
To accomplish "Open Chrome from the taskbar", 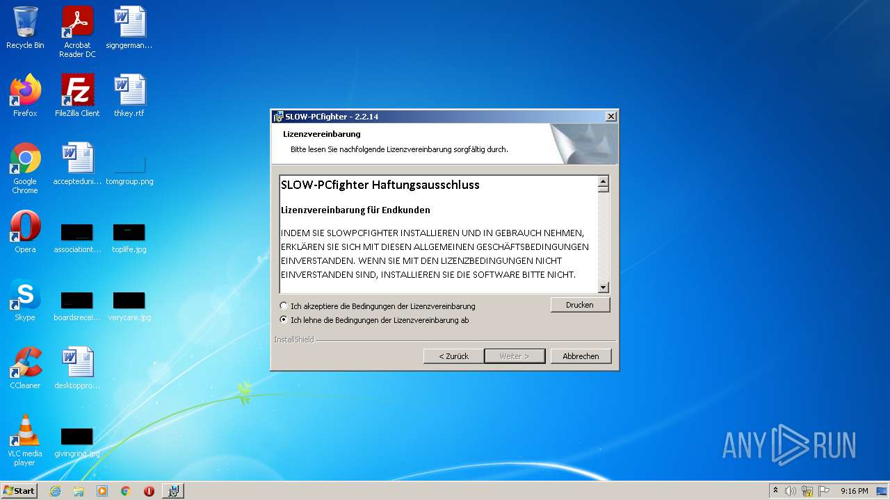I will [126, 491].
